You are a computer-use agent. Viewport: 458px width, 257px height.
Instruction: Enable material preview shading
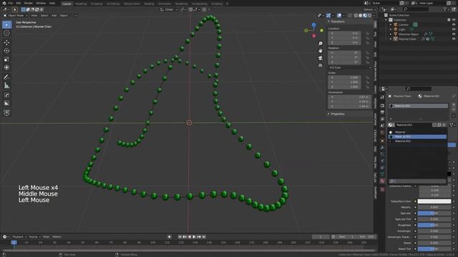point(365,16)
